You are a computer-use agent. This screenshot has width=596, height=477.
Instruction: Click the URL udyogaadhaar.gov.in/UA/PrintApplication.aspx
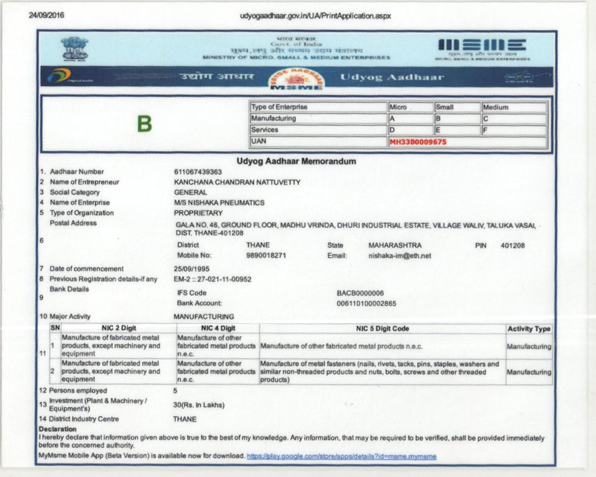tap(315, 16)
